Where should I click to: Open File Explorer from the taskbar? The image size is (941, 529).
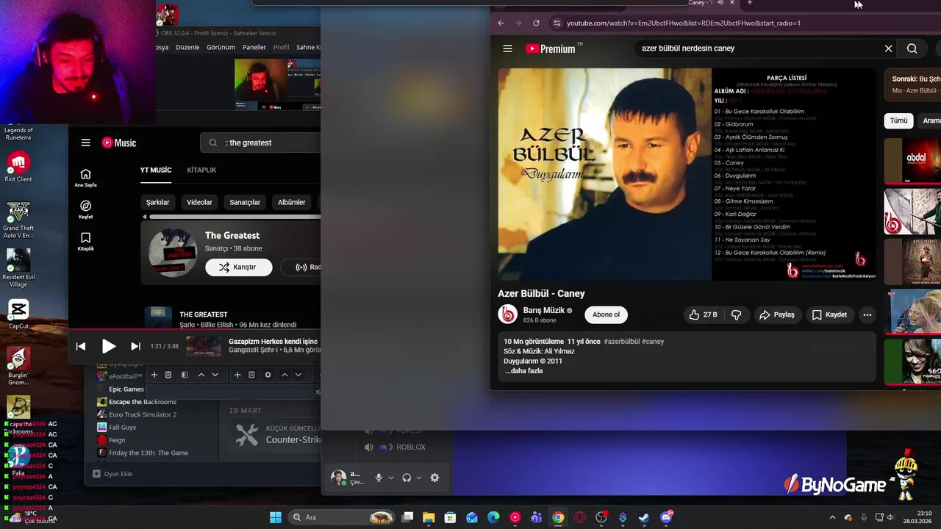click(x=429, y=517)
